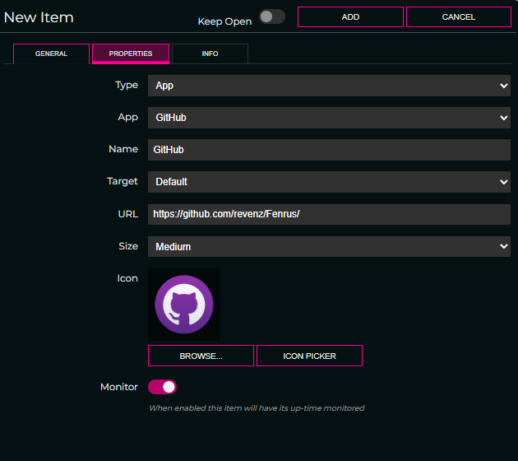The width and height of the screenshot is (518, 461).
Task: Open the Icon Picker
Action: point(309,356)
